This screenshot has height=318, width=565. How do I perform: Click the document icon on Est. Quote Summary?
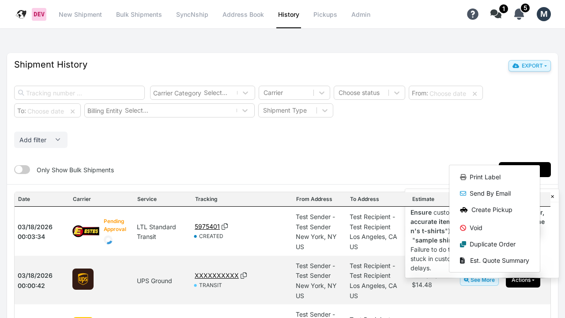(463, 260)
